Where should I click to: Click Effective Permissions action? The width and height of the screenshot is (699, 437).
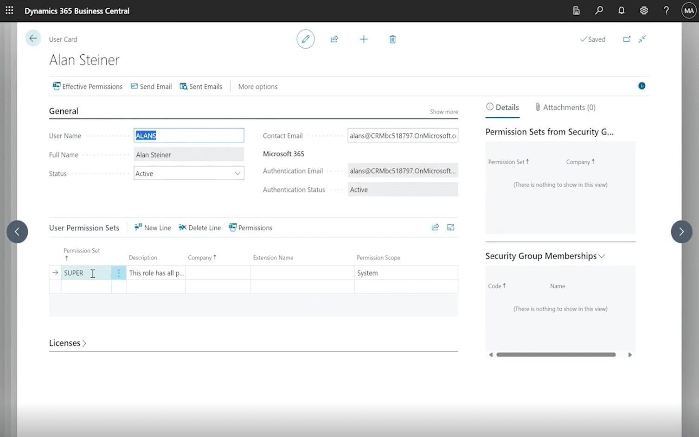88,87
